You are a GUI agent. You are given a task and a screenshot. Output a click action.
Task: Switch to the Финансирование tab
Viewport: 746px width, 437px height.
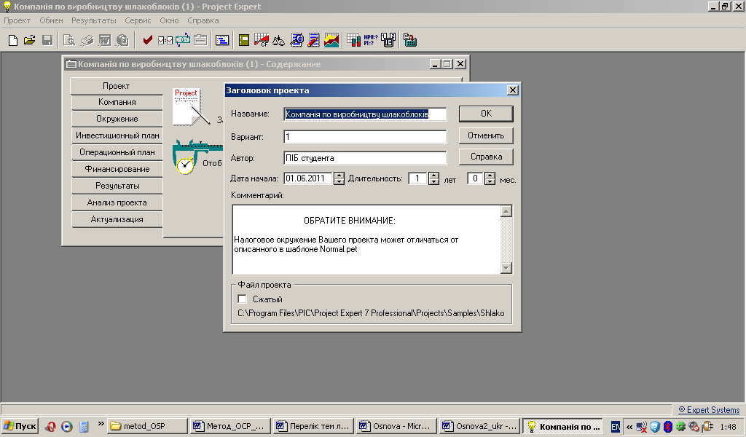coord(117,169)
